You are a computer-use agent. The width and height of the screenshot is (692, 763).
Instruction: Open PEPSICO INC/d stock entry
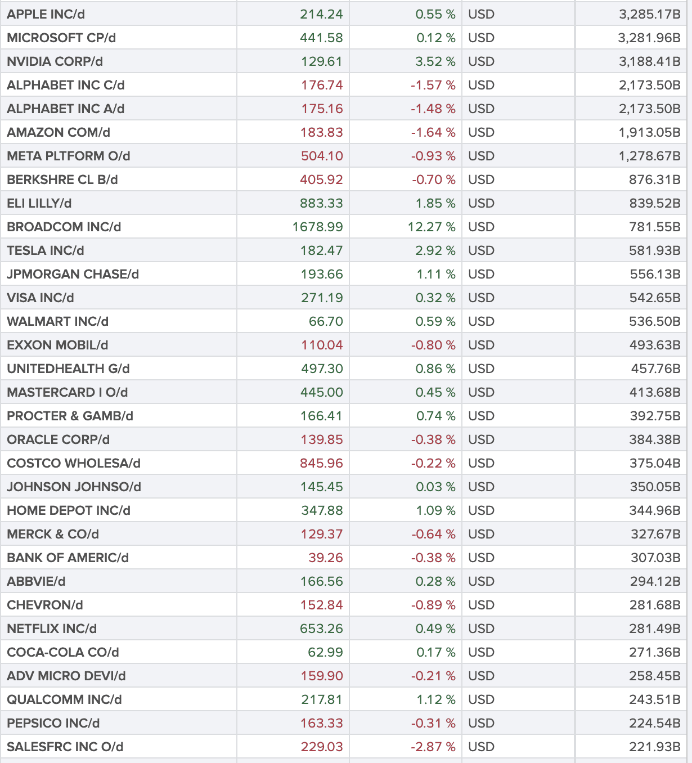53,723
